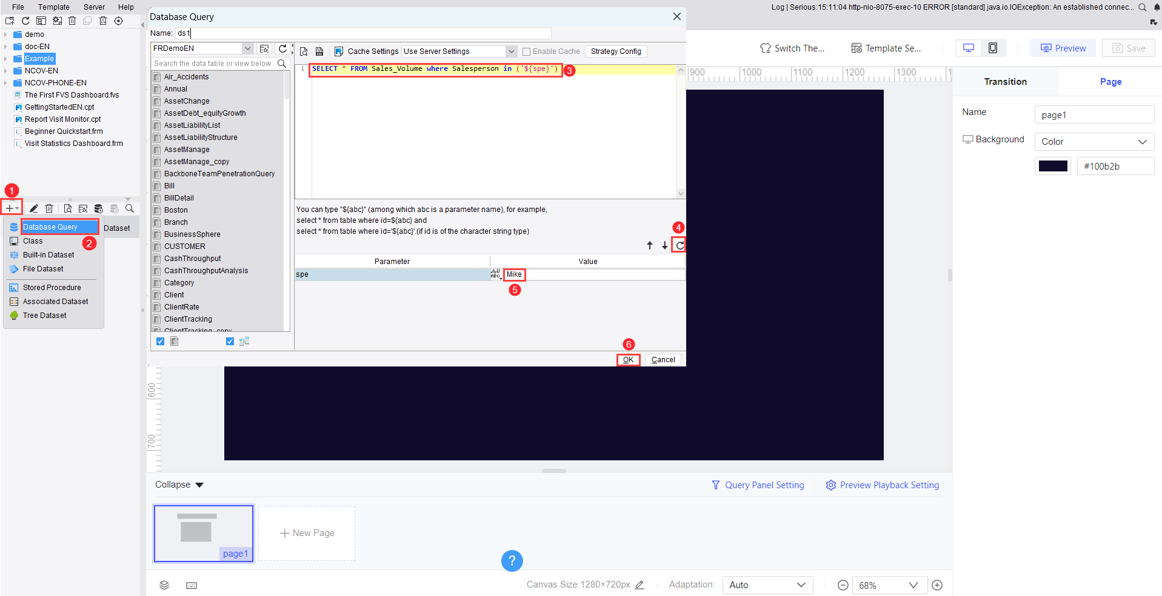This screenshot has width=1162, height=596.
Task: Select the mobile device layout icon
Action: (993, 48)
